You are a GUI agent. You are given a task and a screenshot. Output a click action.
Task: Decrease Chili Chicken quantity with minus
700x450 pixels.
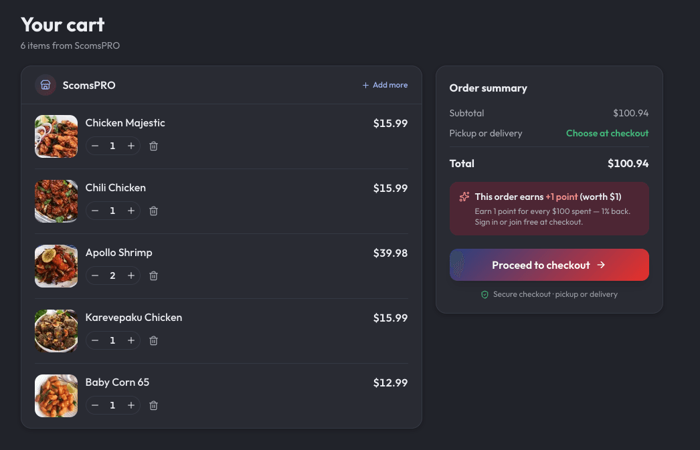(x=95, y=211)
